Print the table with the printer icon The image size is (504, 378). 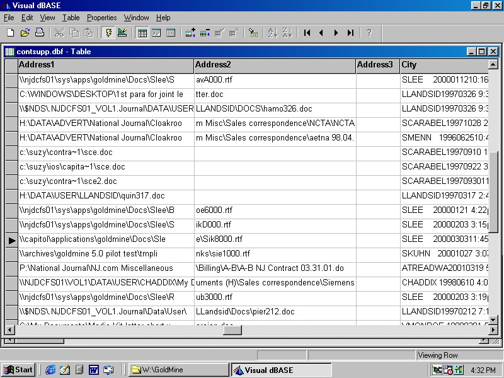click(40, 33)
